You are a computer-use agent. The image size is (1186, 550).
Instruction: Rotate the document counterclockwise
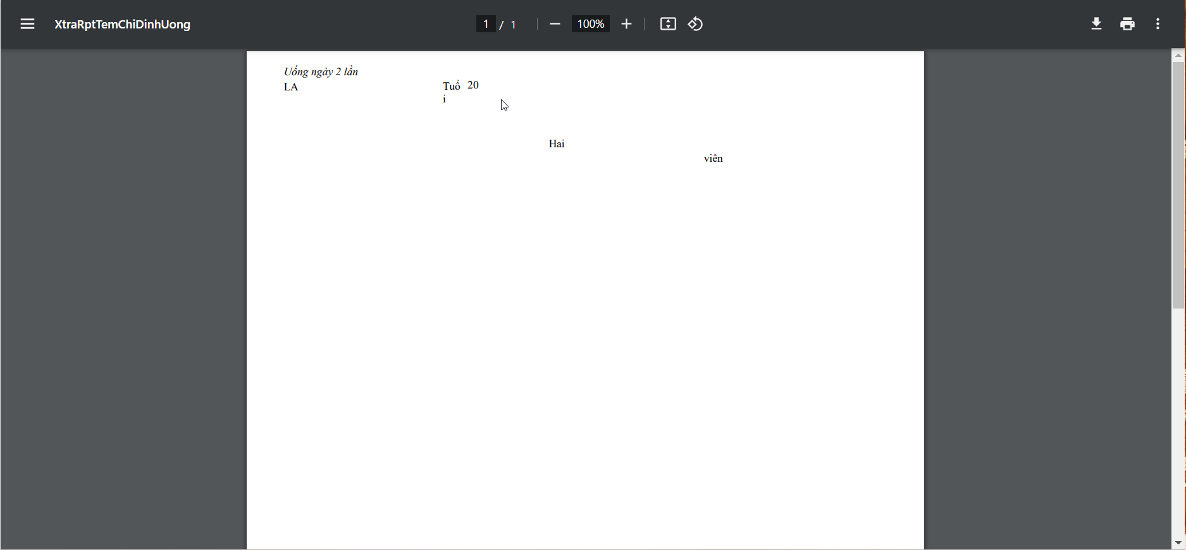695,24
